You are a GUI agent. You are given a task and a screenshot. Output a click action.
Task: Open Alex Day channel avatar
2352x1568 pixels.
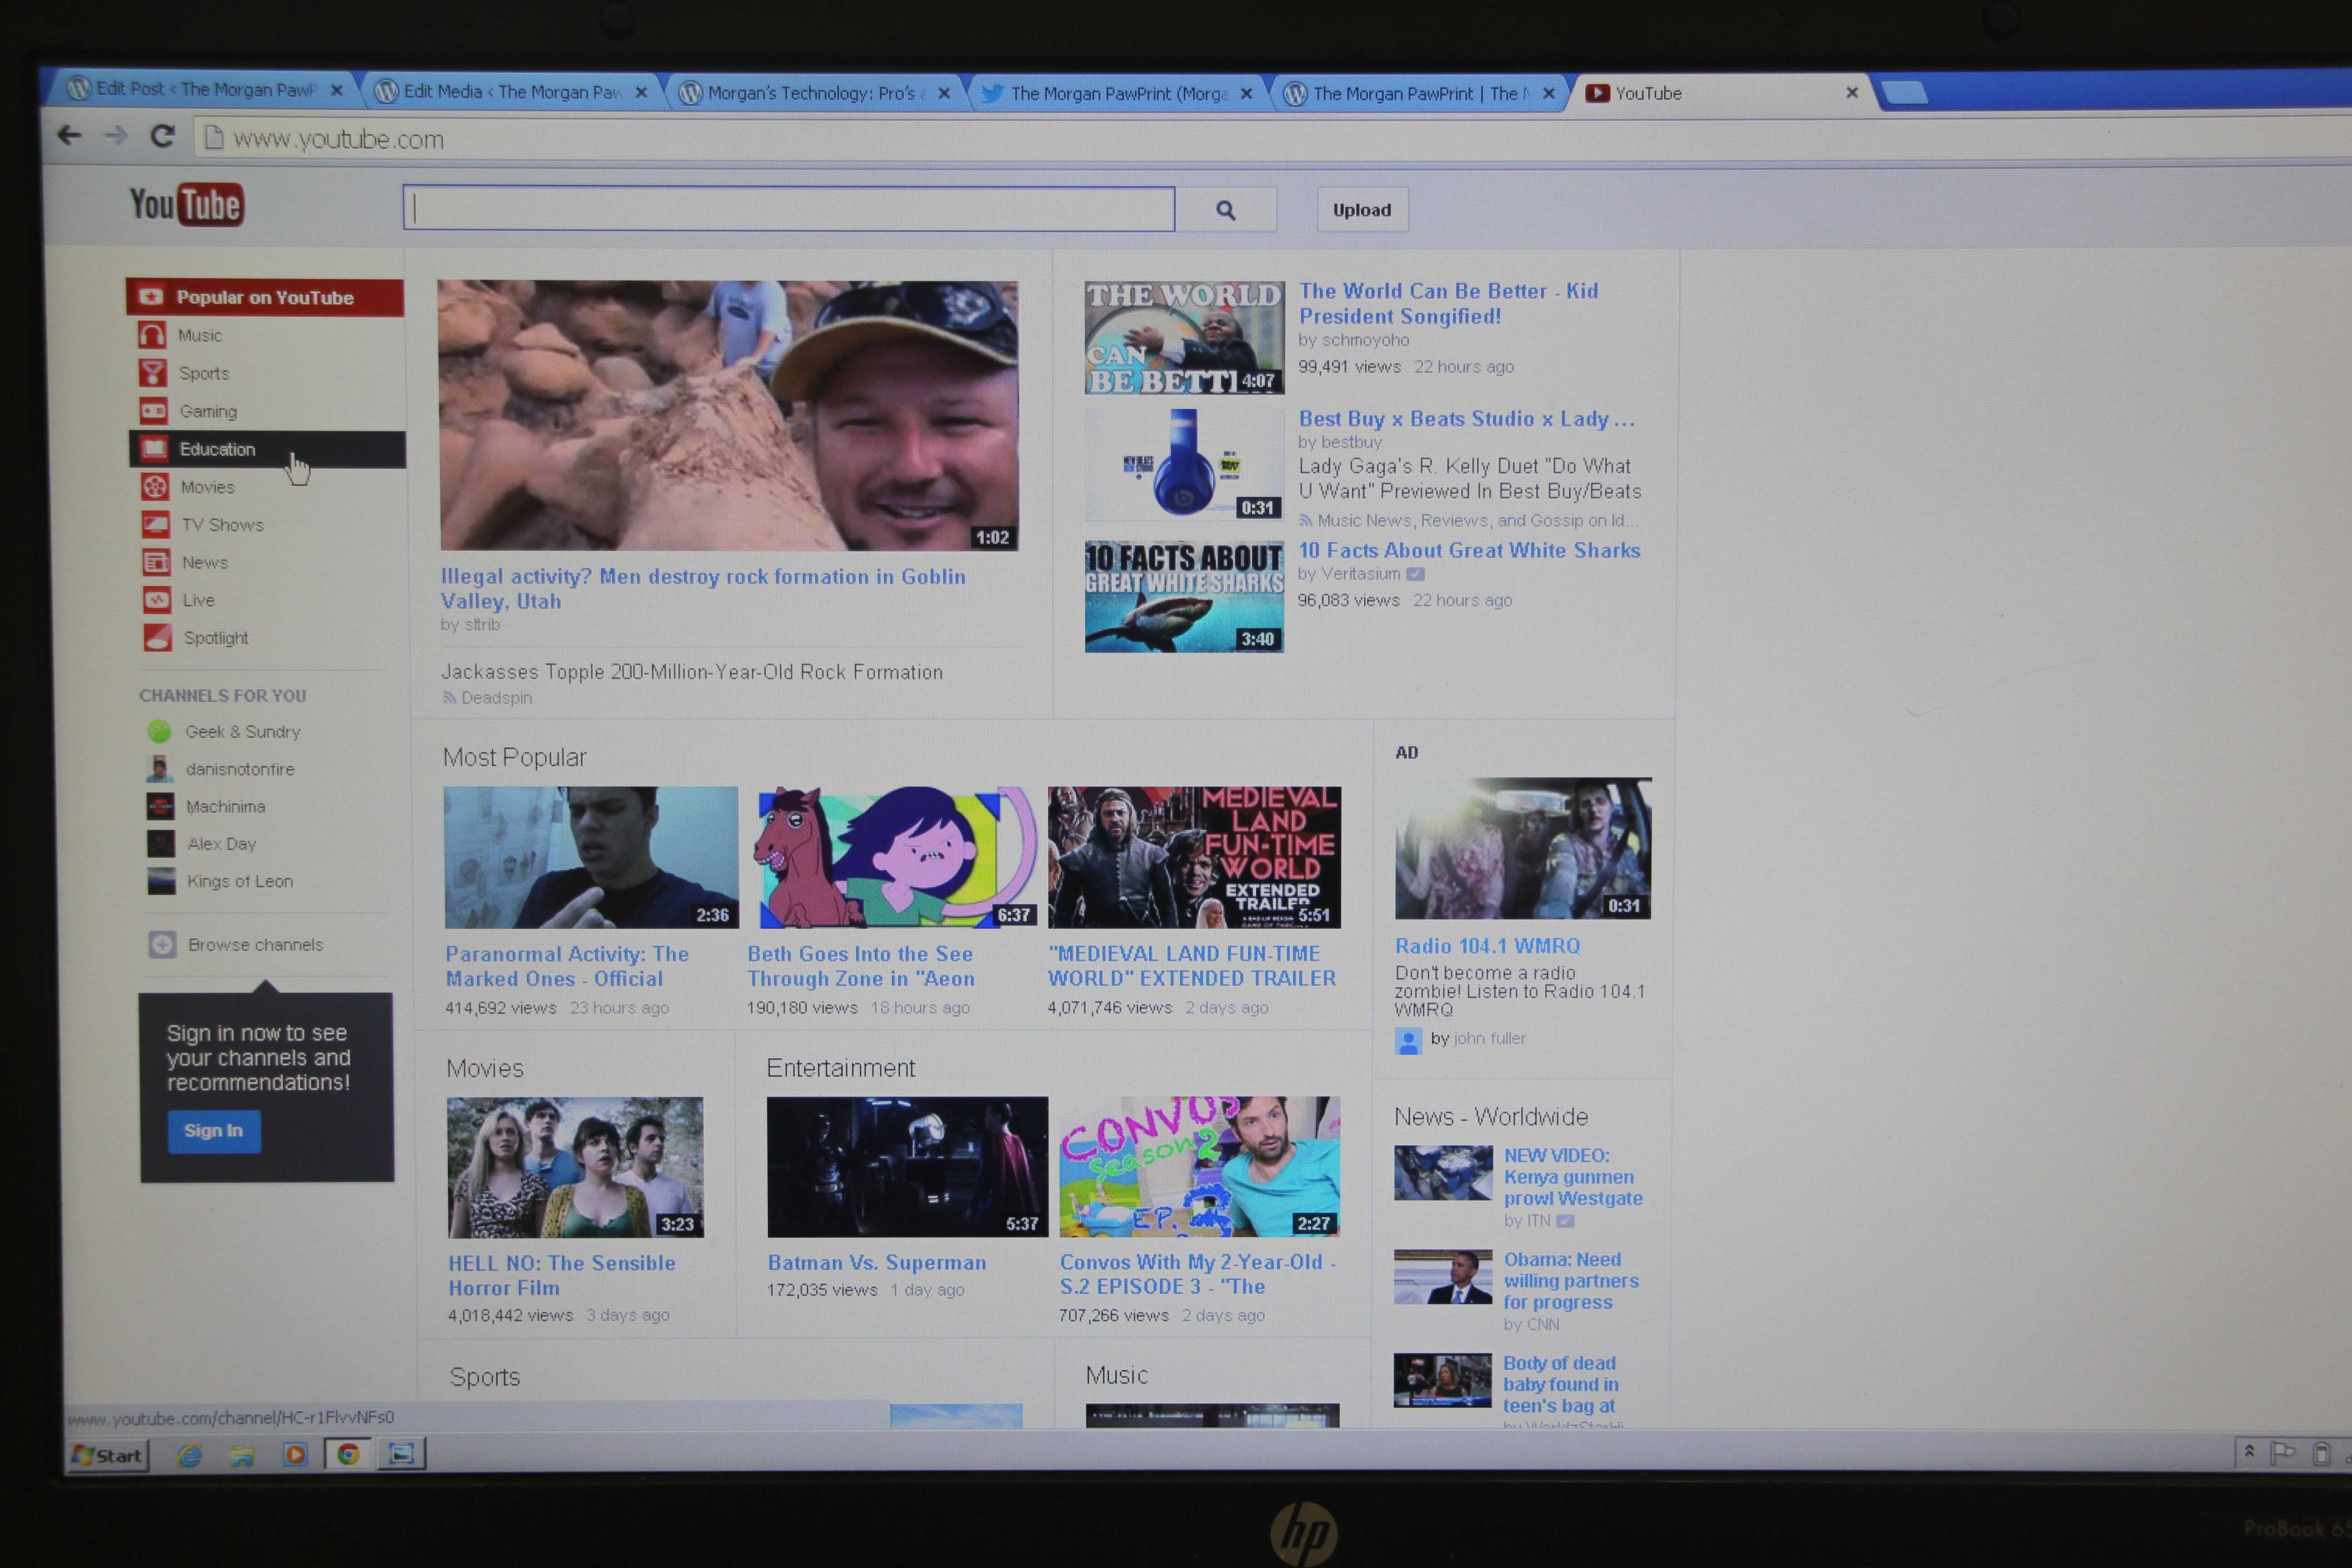[x=161, y=843]
